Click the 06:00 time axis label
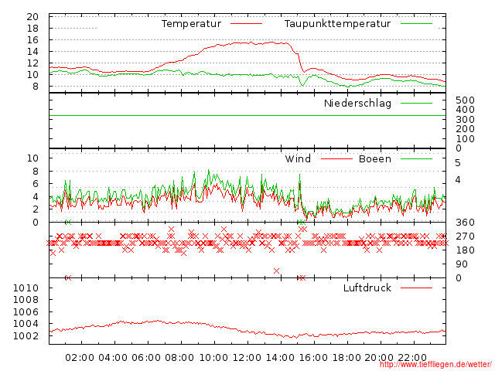 [146, 358]
